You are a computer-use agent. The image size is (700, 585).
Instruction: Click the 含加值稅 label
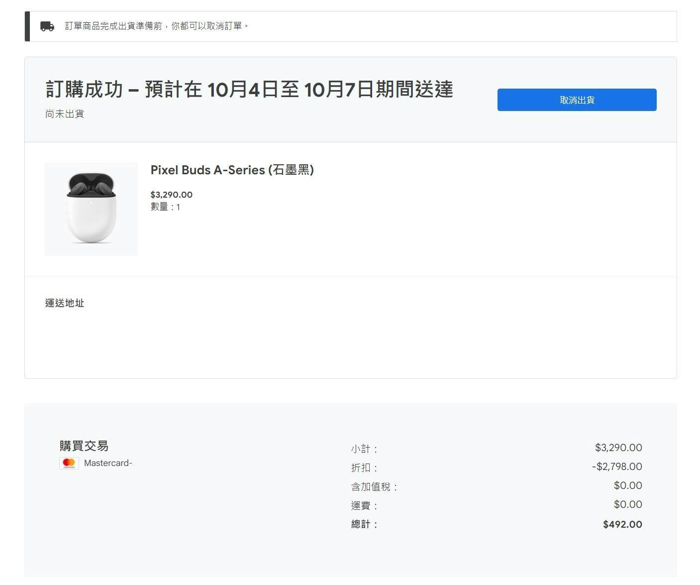click(x=375, y=486)
